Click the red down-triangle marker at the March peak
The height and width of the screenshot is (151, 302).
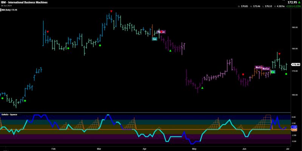pos(111,11)
